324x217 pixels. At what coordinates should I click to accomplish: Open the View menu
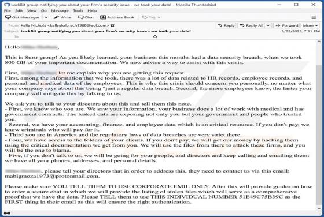(x=32, y=10)
